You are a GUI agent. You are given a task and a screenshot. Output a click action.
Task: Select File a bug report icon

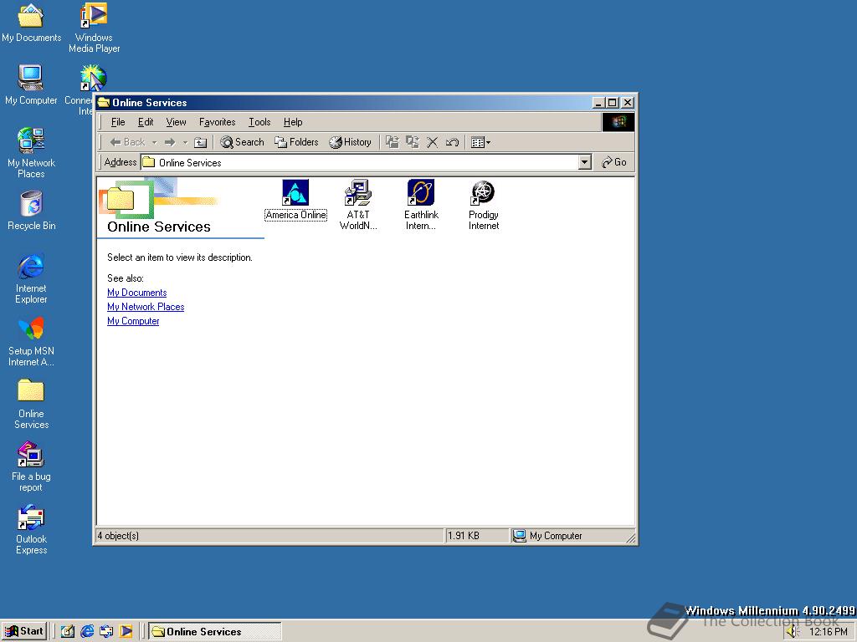click(31, 467)
